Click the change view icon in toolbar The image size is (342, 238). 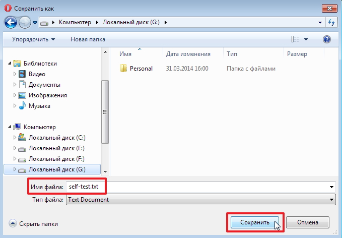click(296, 39)
